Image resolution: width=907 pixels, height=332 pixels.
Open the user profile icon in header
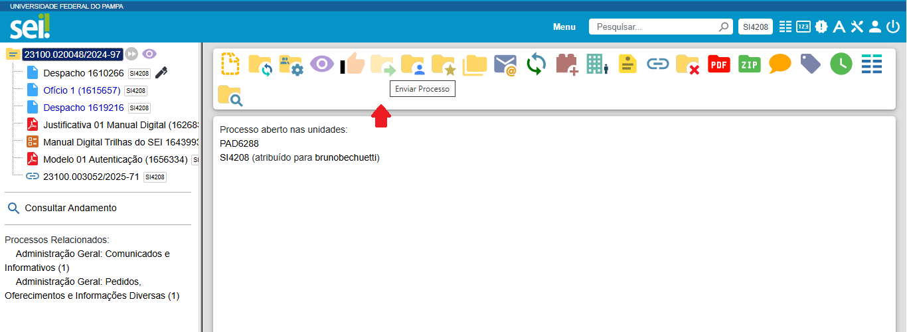pyautogui.click(x=874, y=27)
